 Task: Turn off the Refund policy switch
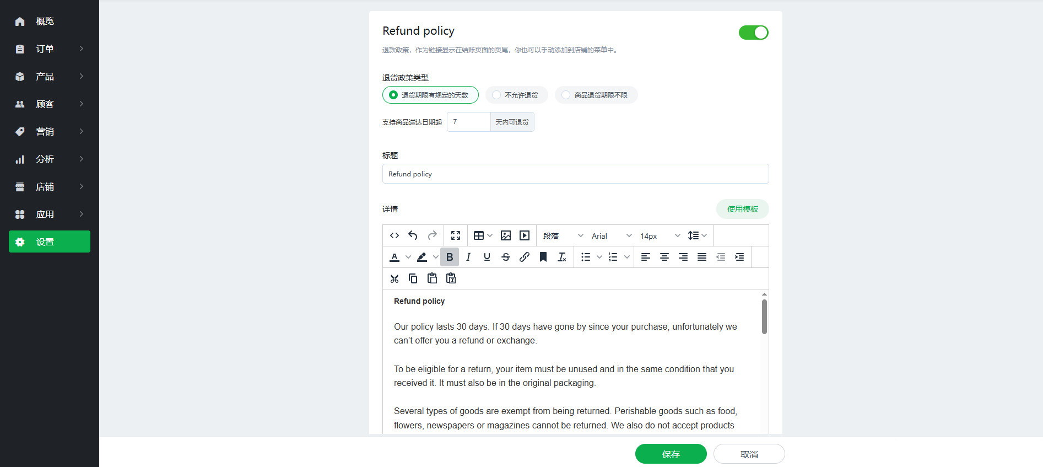click(x=754, y=33)
